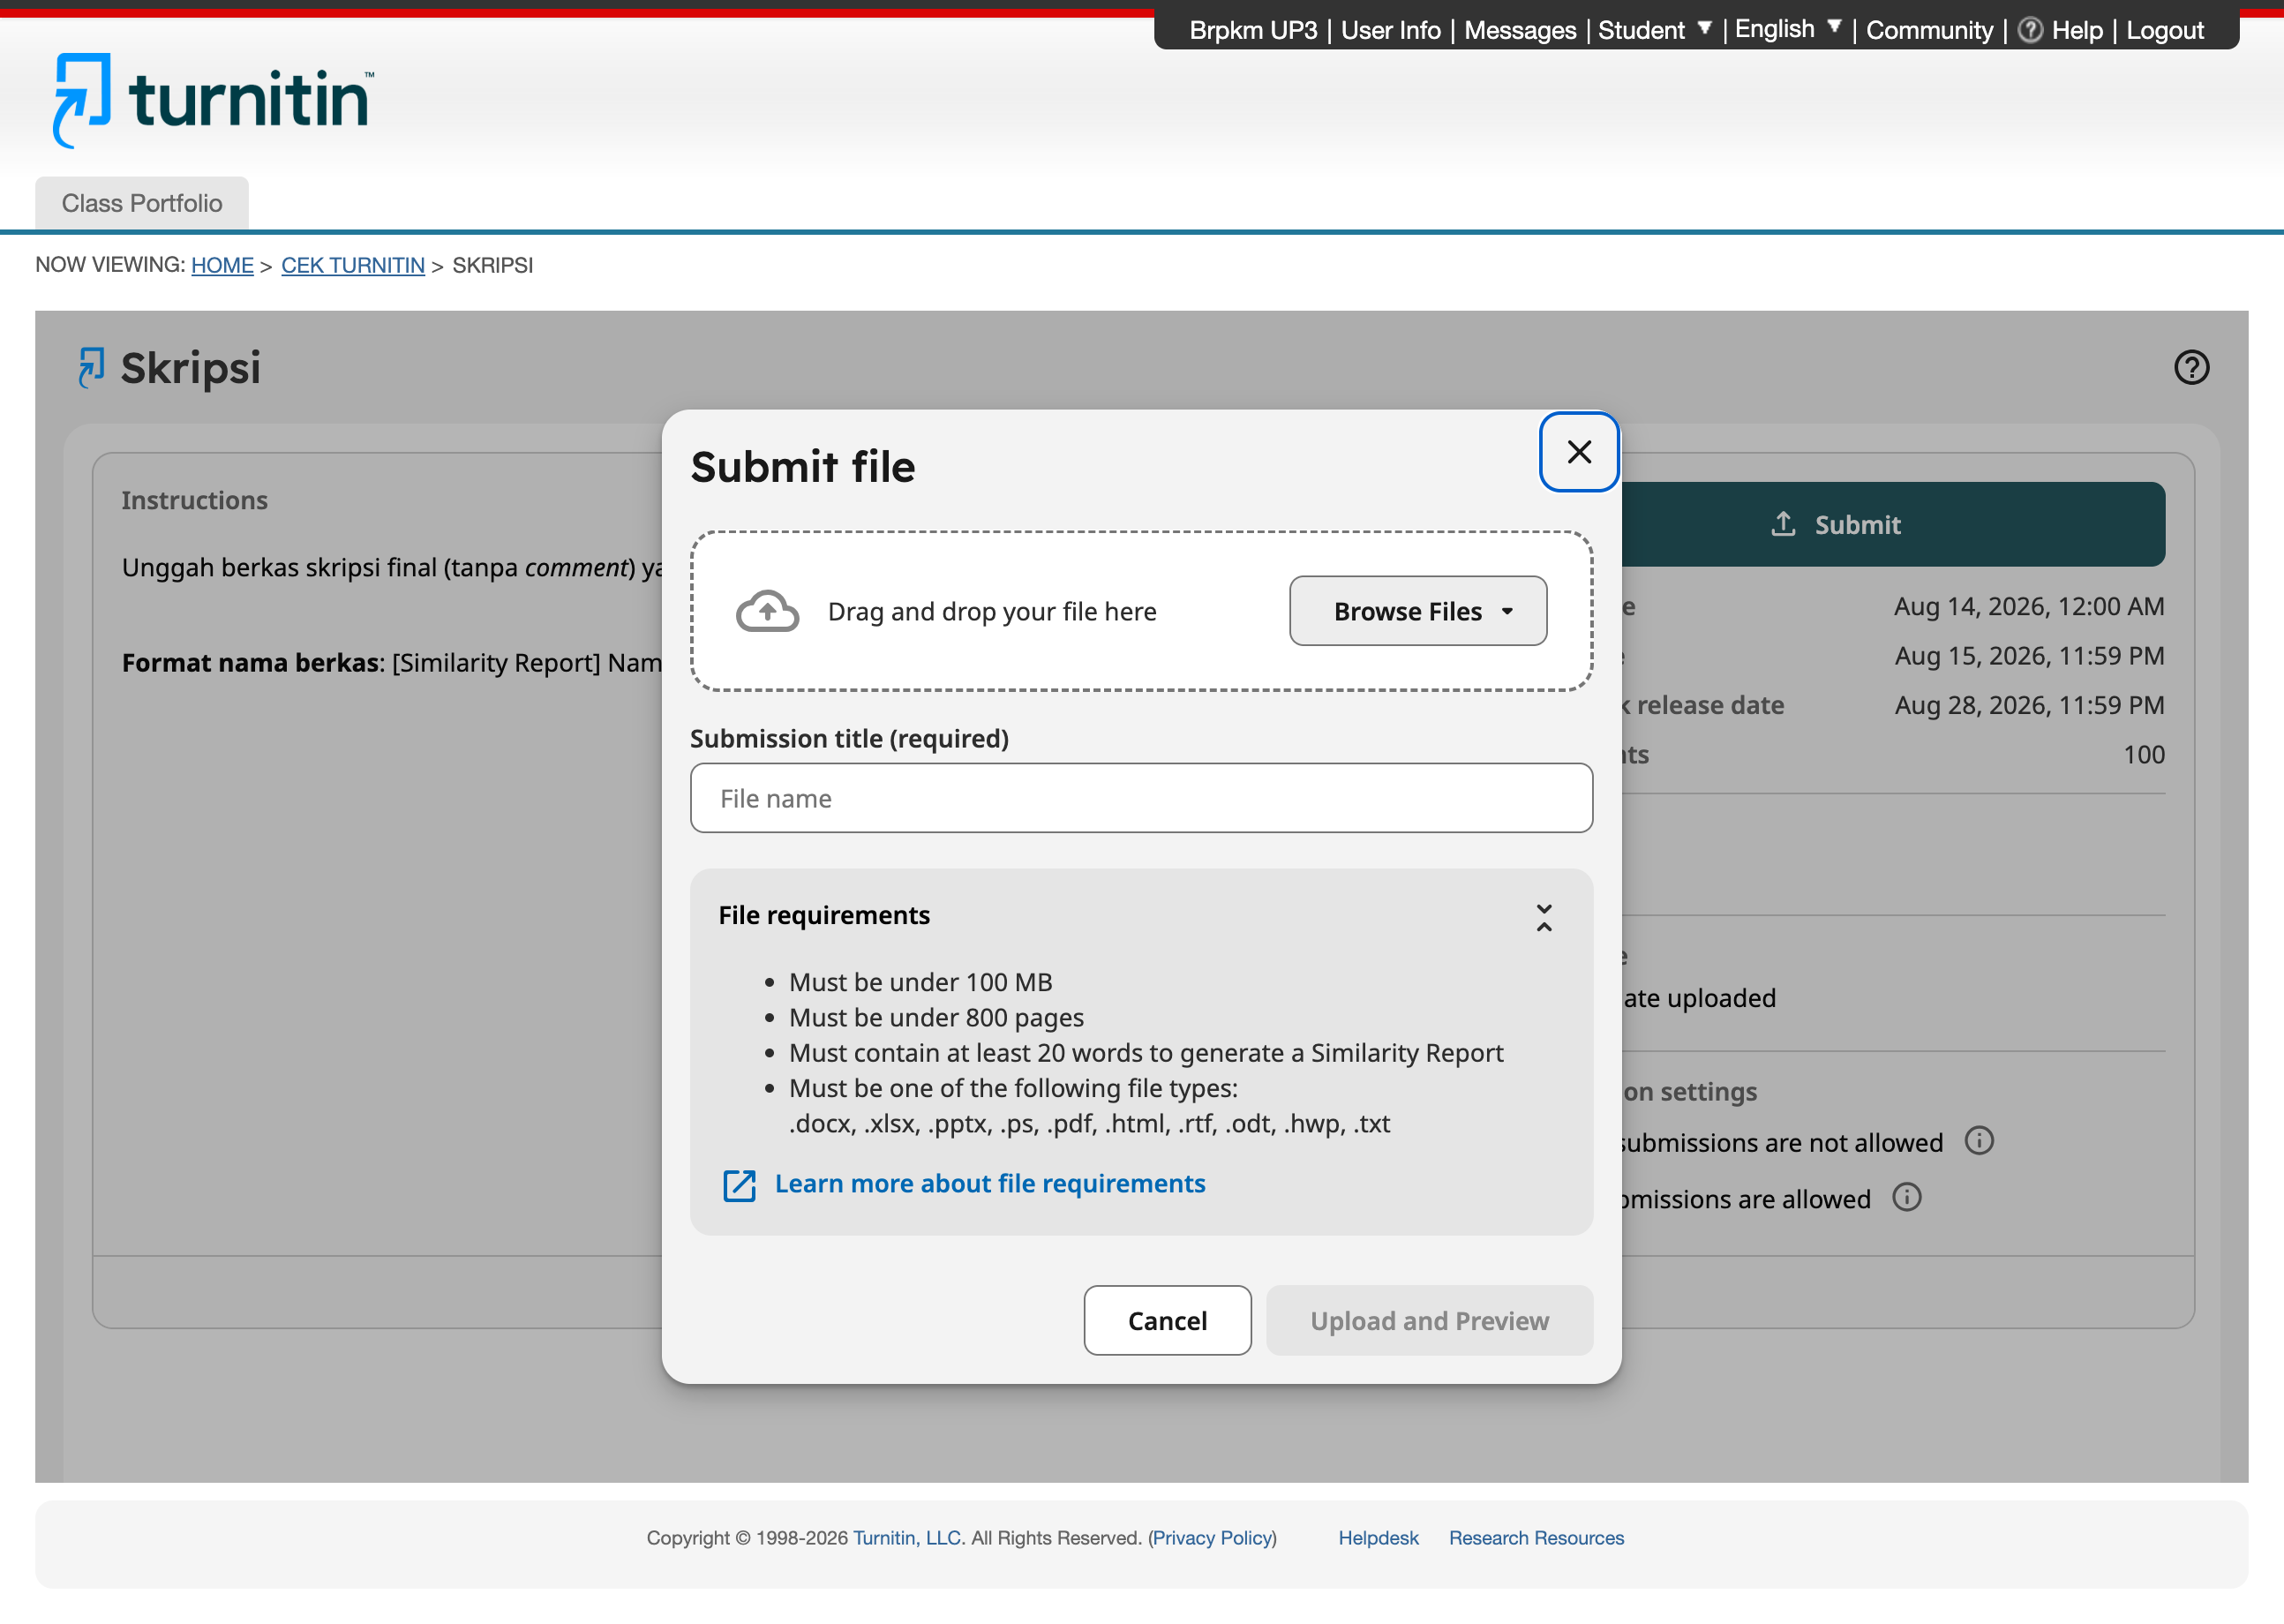2284x1624 pixels.
Task: Click the 'Aug 28, 2026, 11:59 PM' date
Action: click(x=2028, y=705)
